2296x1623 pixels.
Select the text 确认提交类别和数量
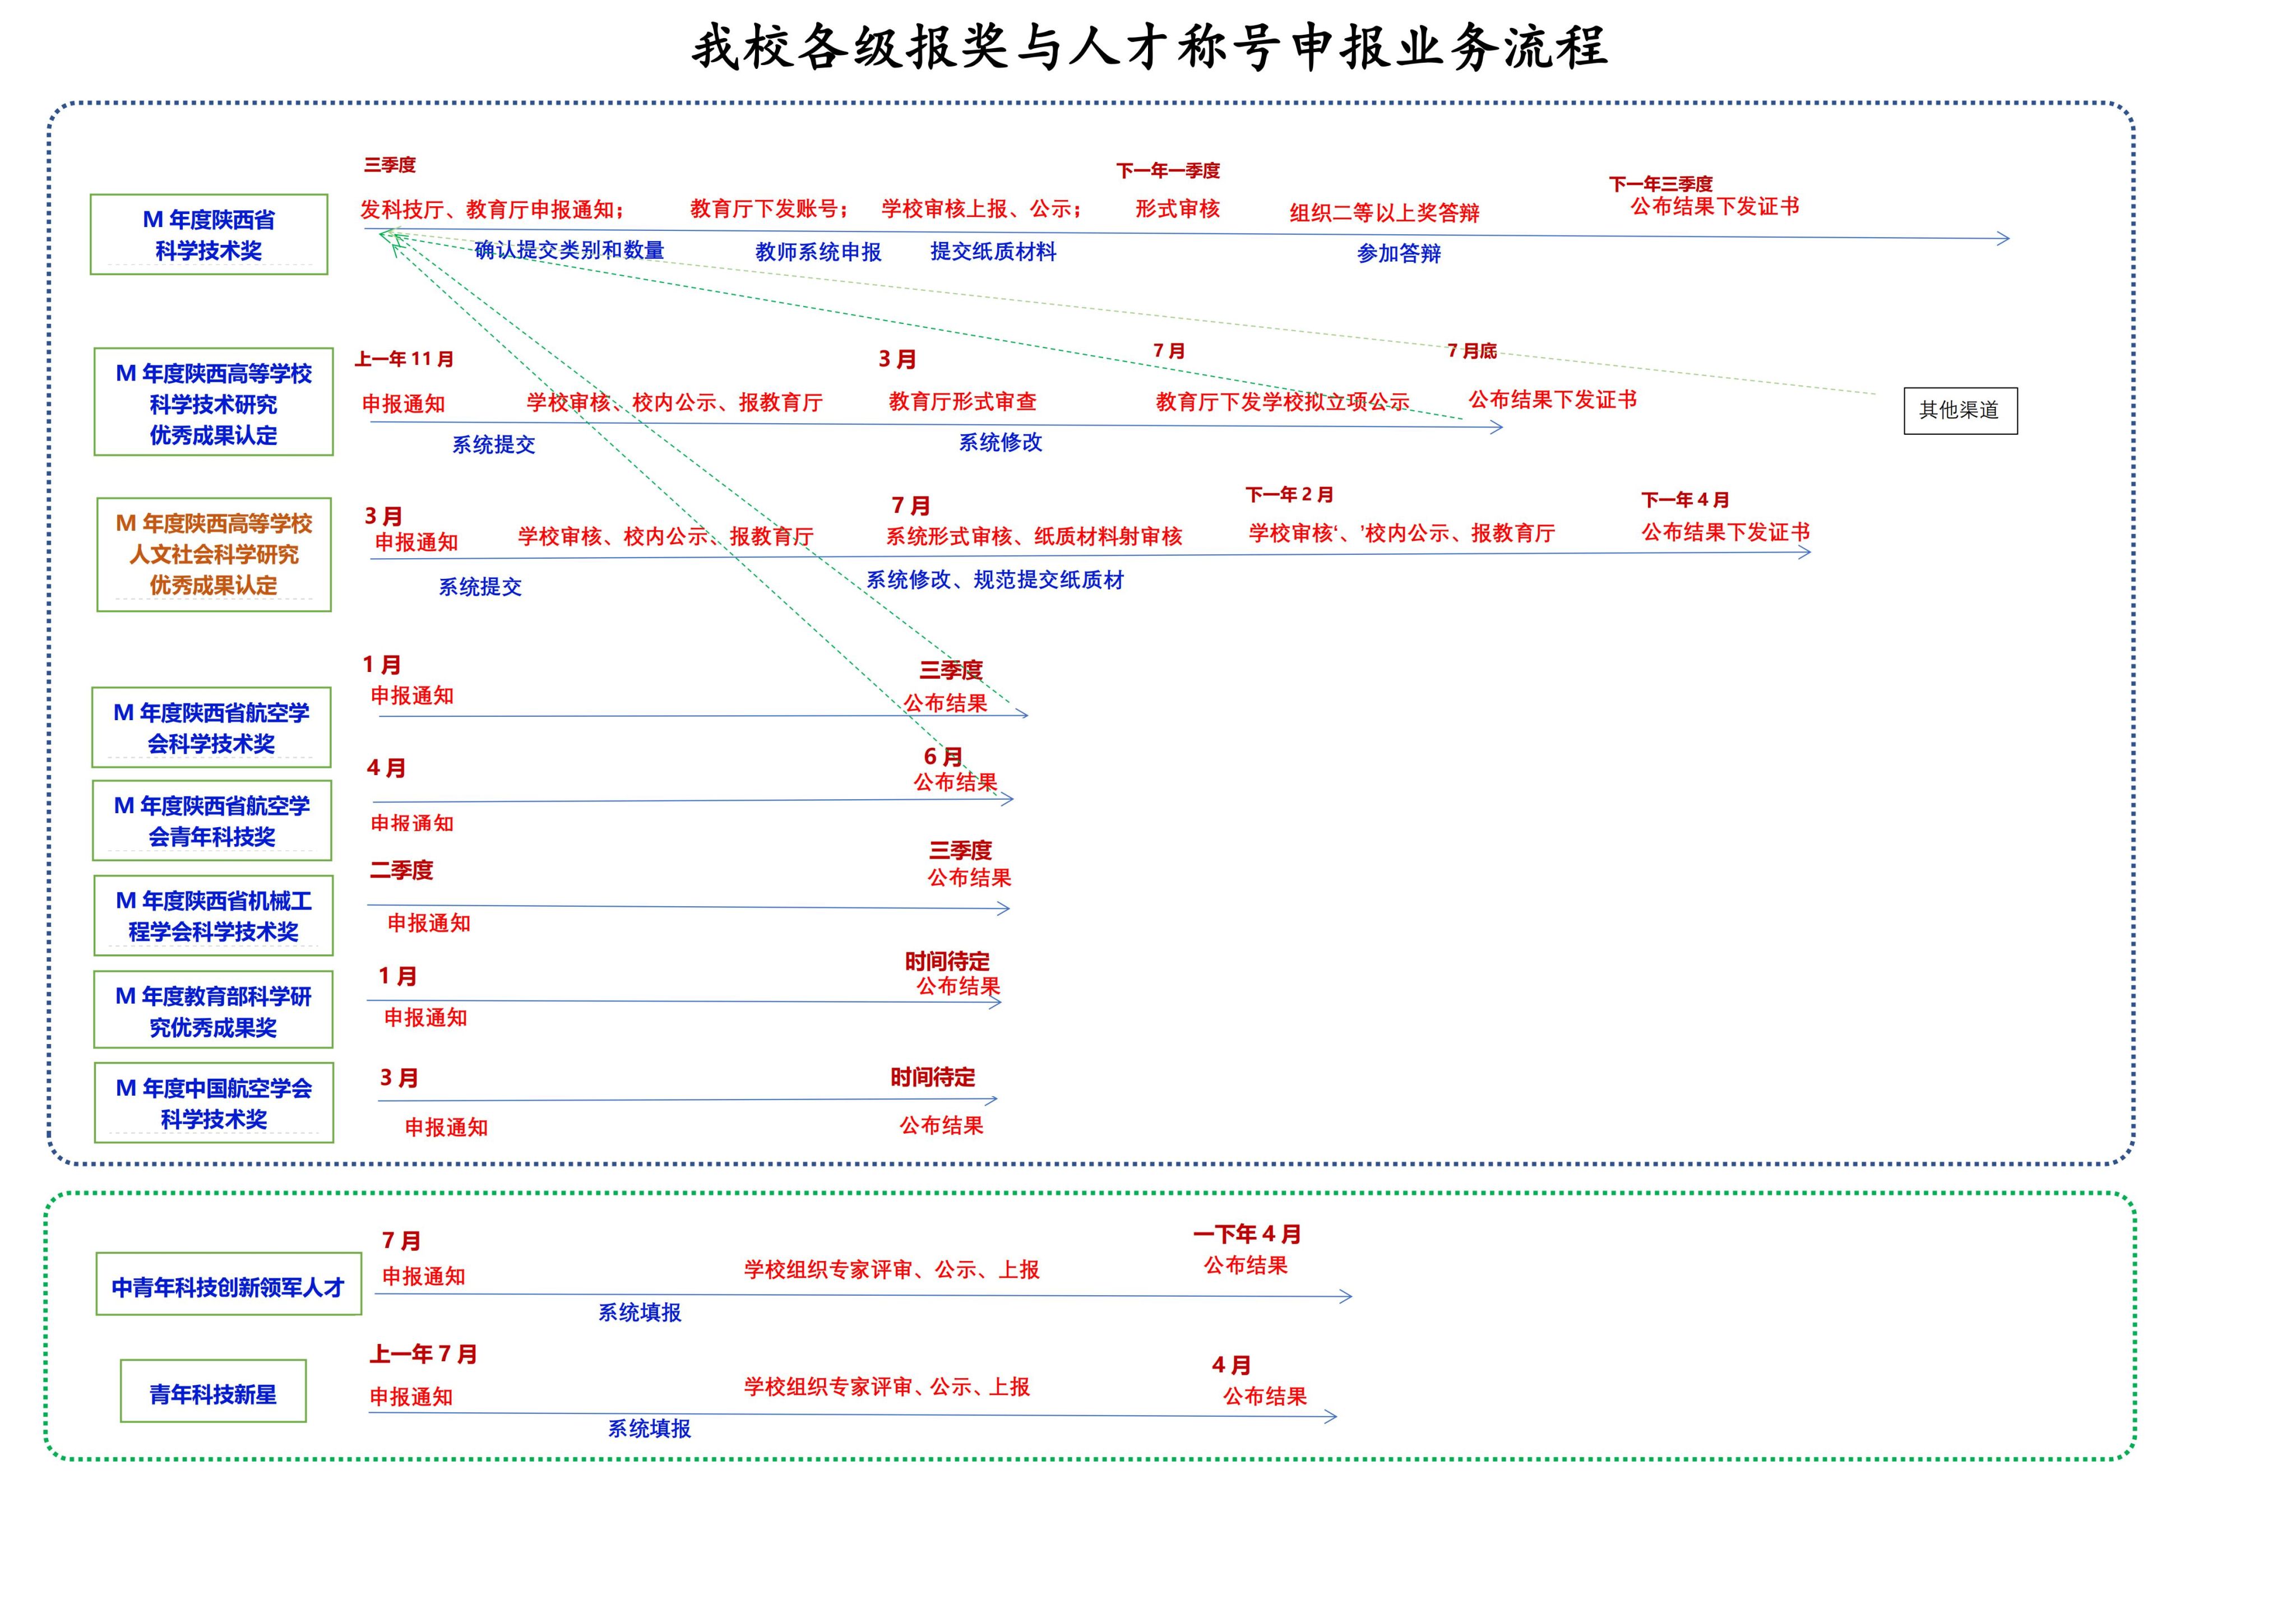pyautogui.click(x=569, y=250)
